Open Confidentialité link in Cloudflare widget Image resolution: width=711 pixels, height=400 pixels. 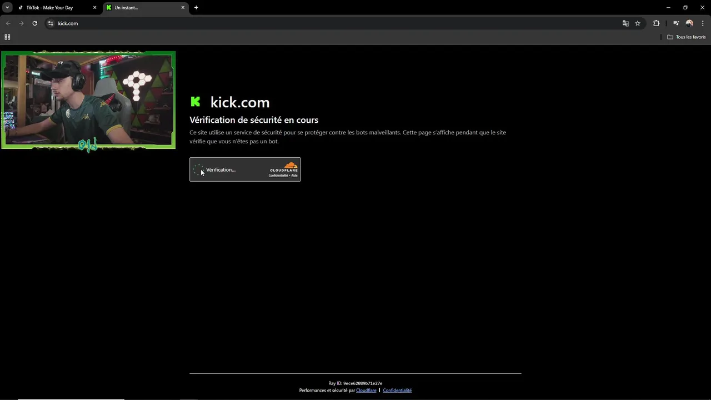[278, 176]
